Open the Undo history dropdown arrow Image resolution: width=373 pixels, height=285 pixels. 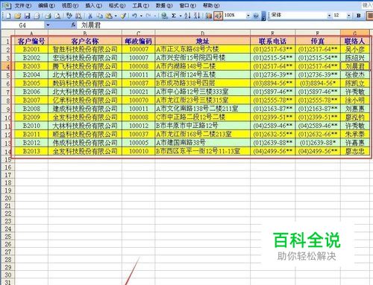141,16
